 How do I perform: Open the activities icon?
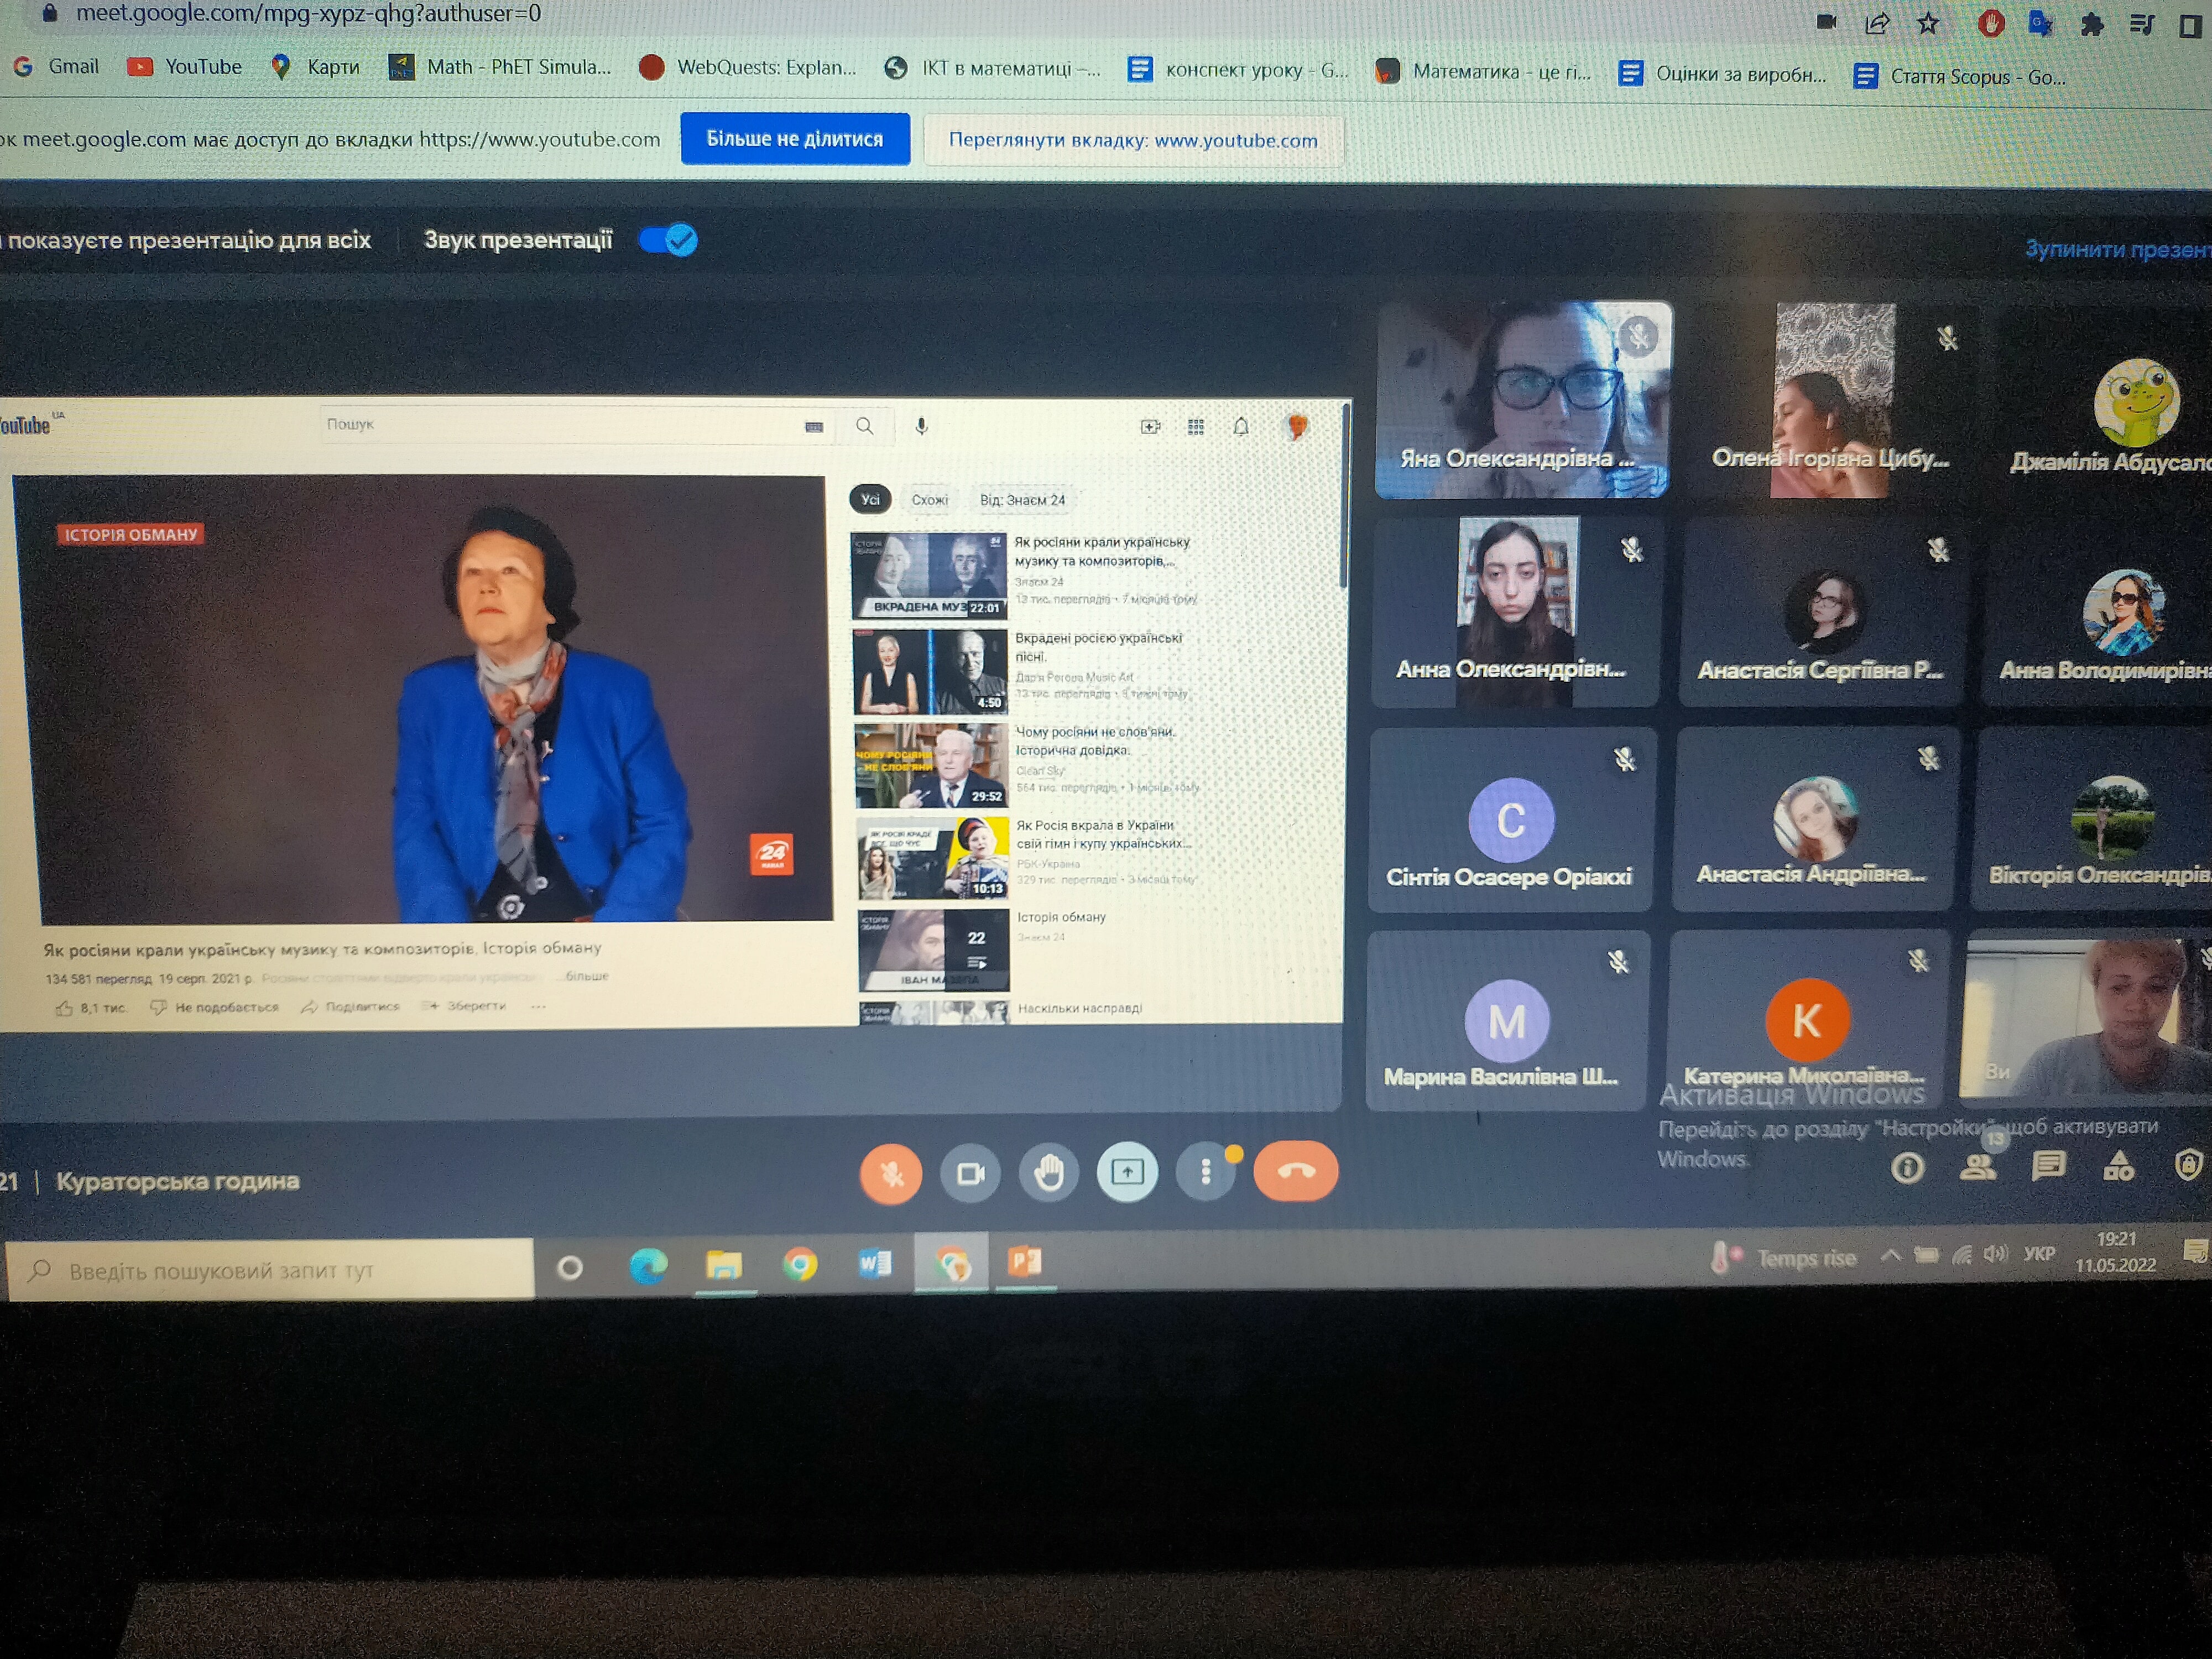click(2119, 1166)
